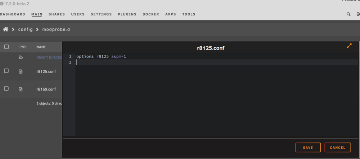The height and width of the screenshot is (159, 360).
Task: Open the r8169.conf file name
Action: [x=46, y=89]
